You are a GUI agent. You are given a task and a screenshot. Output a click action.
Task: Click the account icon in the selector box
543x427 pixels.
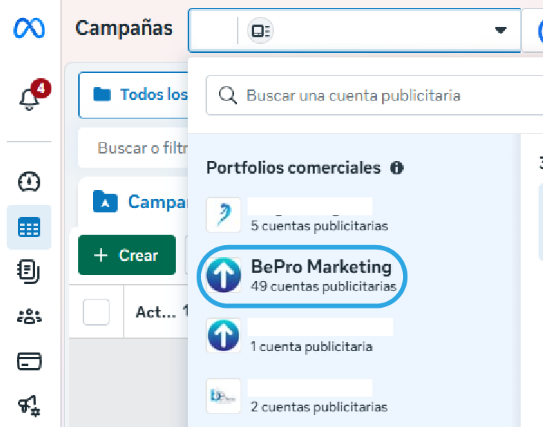[261, 31]
